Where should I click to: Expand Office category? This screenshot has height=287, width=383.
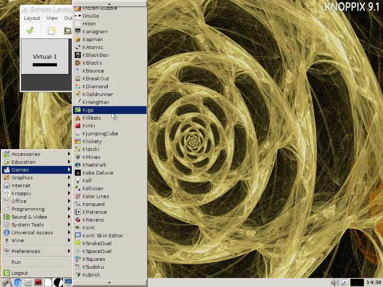click(37, 201)
